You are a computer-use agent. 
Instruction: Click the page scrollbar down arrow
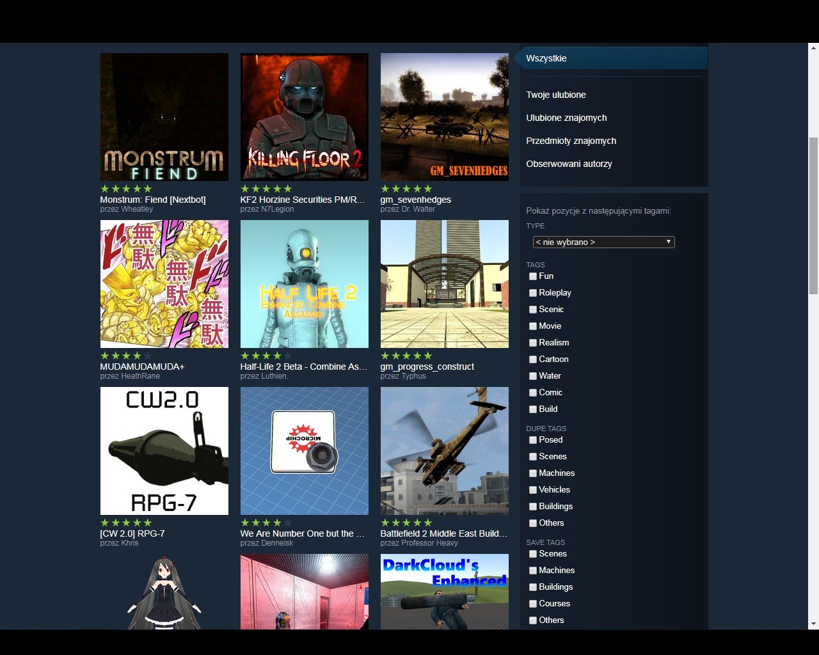click(x=813, y=624)
